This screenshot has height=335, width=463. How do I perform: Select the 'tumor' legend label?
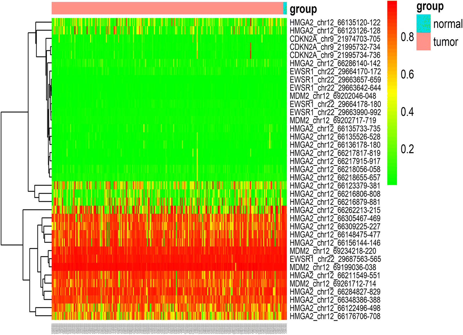click(x=446, y=42)
